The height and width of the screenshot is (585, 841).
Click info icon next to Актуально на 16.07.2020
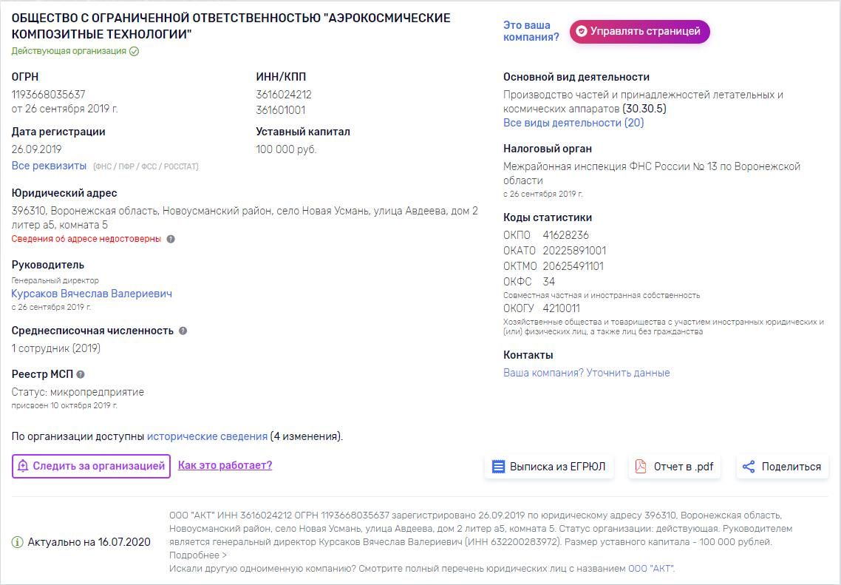pos(17,542)
